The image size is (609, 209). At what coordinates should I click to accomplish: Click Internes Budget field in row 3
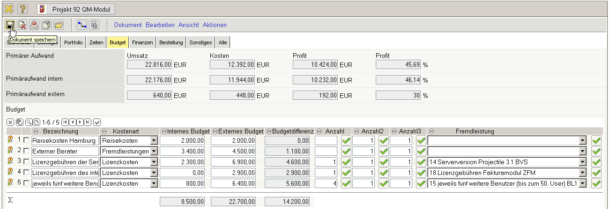[x=184, y=162]
